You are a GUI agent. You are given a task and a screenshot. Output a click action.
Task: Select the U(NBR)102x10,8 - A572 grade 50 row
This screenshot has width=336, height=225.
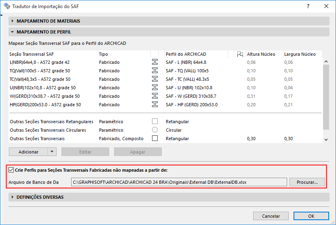pyautogui.click(x=44, y=88)
